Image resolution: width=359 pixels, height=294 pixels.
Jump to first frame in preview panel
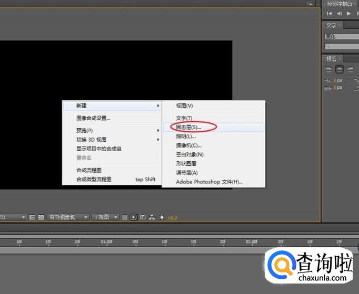(x=330, y=14)
